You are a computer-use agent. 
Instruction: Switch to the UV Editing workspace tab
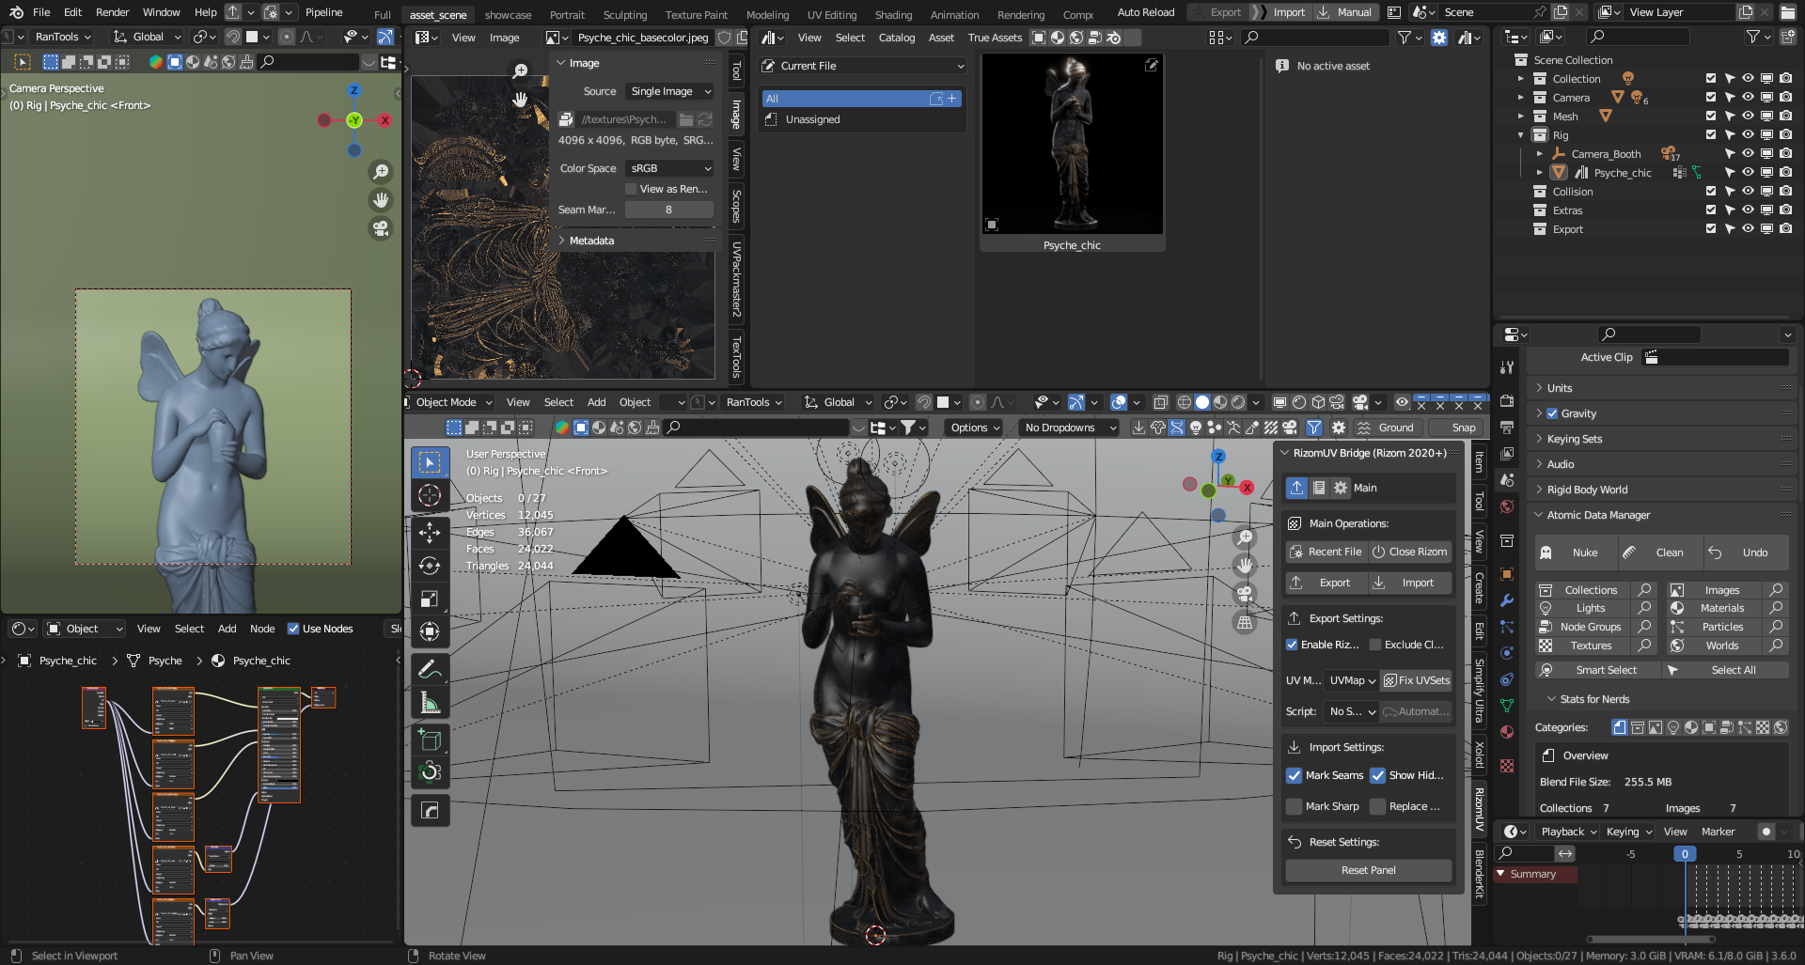(x=832, y=14)
